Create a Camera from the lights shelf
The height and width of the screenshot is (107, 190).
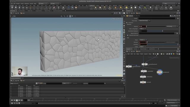91,8
